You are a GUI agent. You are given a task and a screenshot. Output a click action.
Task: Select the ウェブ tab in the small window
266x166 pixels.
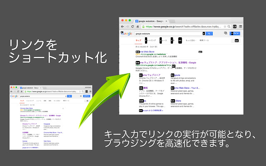pos(22,101)
